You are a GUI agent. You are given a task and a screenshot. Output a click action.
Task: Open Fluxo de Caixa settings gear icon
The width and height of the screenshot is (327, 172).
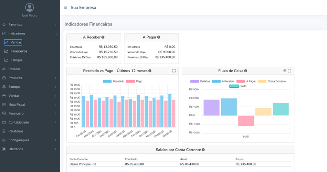pyautogui.click(x=285, y=71)
